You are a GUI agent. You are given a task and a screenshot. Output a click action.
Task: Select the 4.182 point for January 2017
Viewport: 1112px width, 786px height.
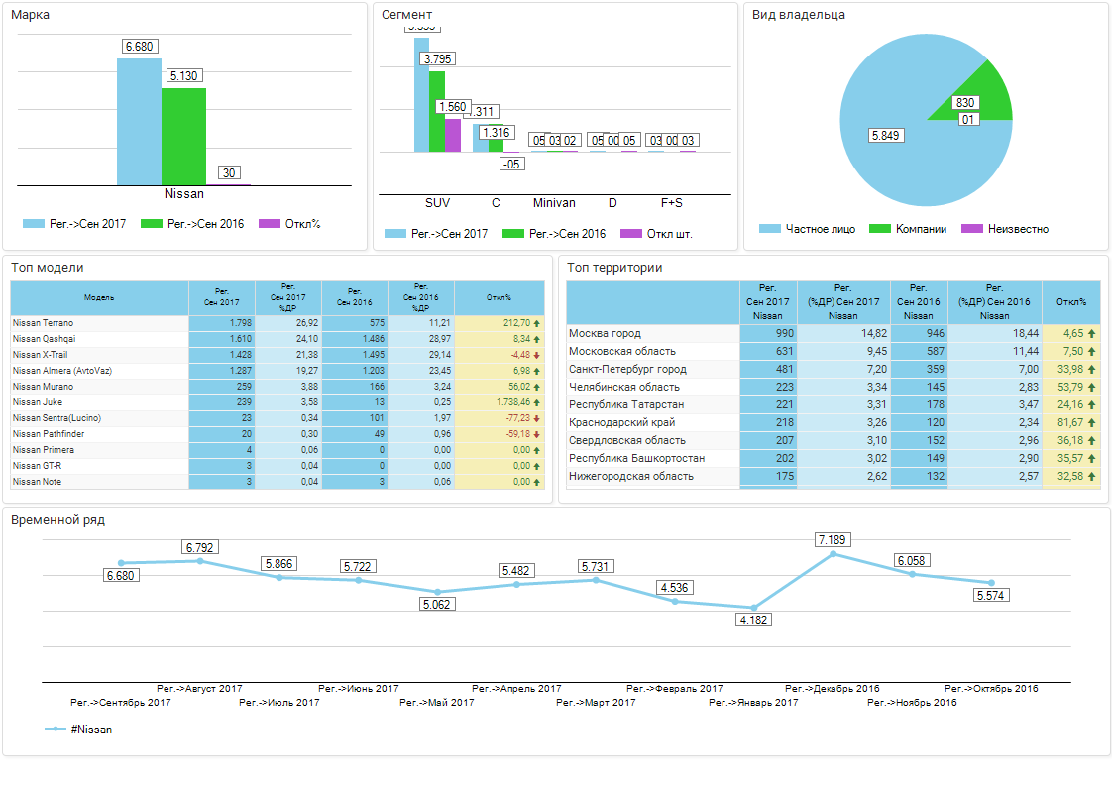tap(754, 608)
